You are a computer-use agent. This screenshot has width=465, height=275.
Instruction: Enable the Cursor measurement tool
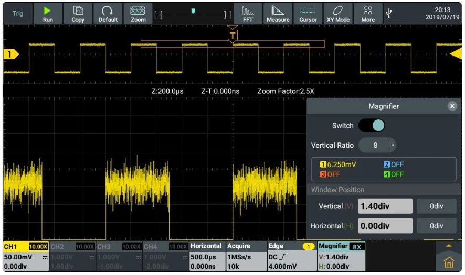[x=308, y=14]
